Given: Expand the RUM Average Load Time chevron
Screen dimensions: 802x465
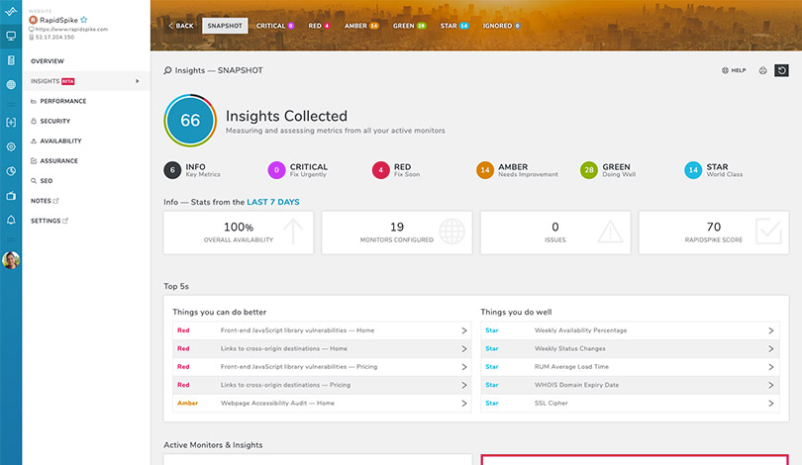Looking at the screenshot, I should [x=770, y=367].
